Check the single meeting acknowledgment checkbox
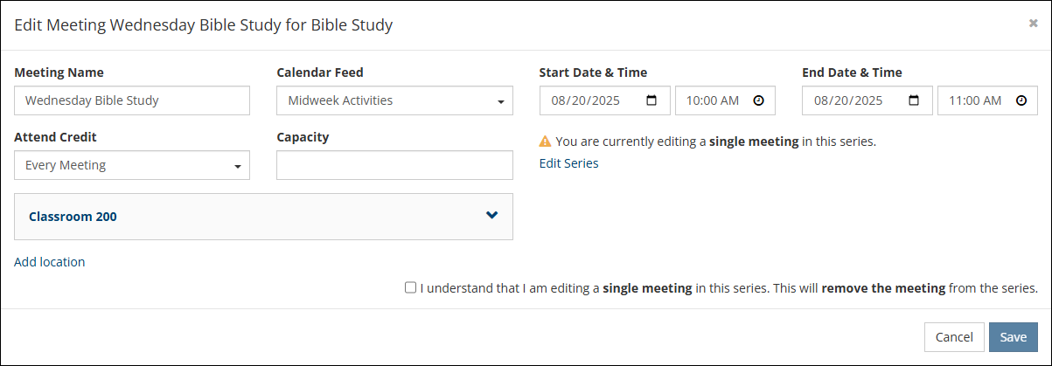The image size is (1052, 366). coord(410,287)
